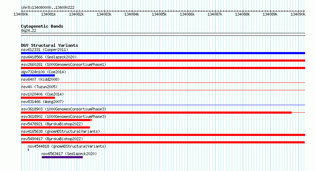Click the 134084k ruler tick label
The width and height of the screenshot is (315, 171).
(x=132, y=14)
